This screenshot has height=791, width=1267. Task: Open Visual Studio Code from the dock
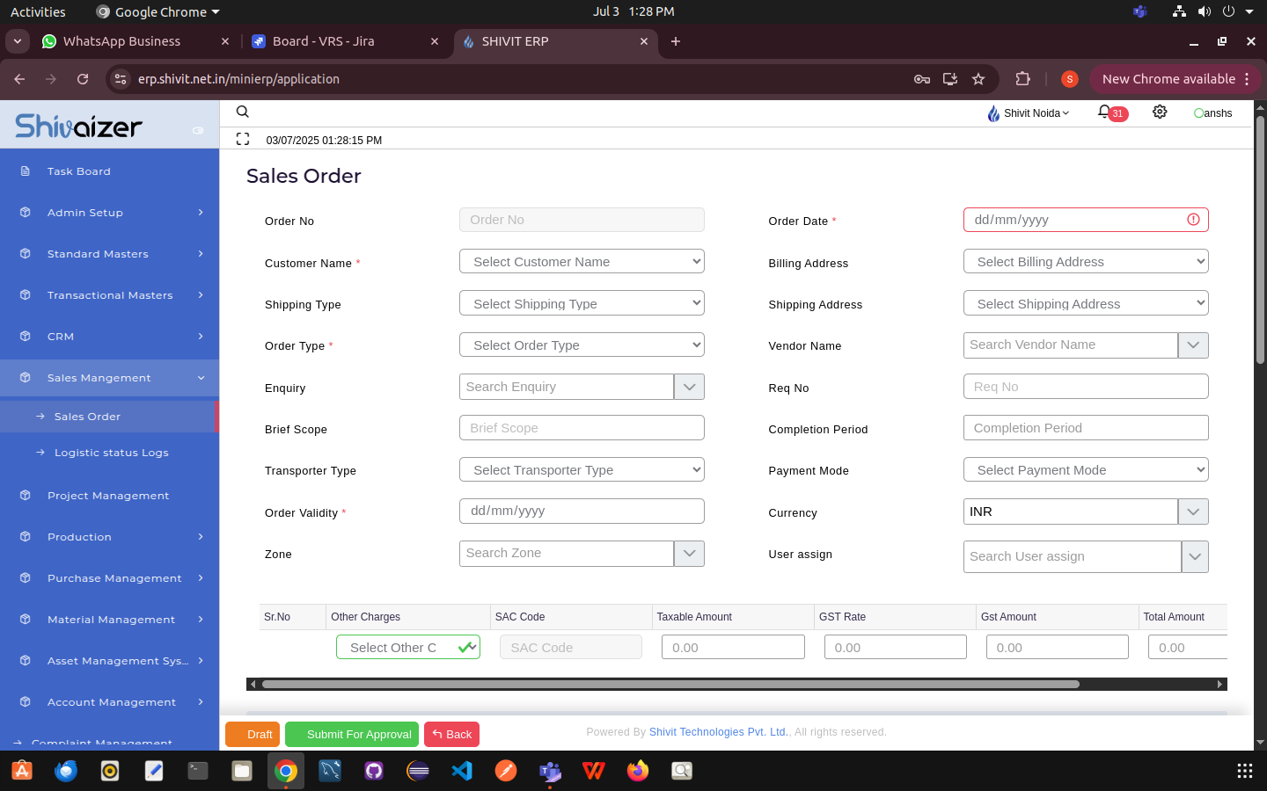click(462, 771)
